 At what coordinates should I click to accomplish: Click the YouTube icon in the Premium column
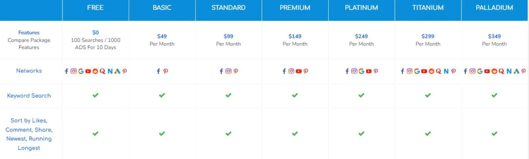point(299,71)
